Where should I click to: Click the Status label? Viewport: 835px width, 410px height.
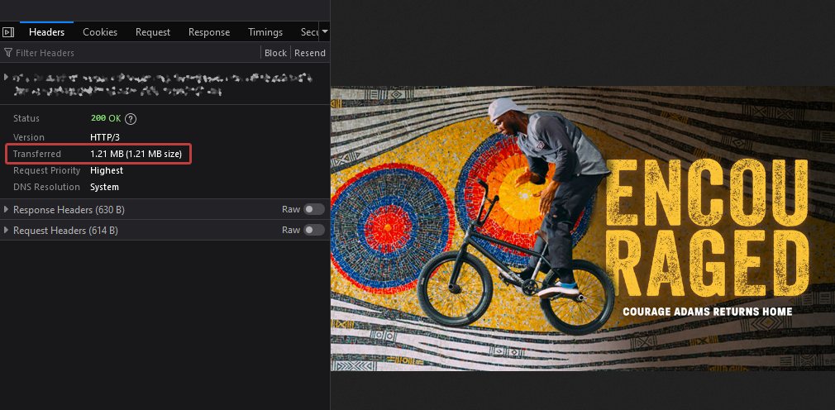coord(26,118)
